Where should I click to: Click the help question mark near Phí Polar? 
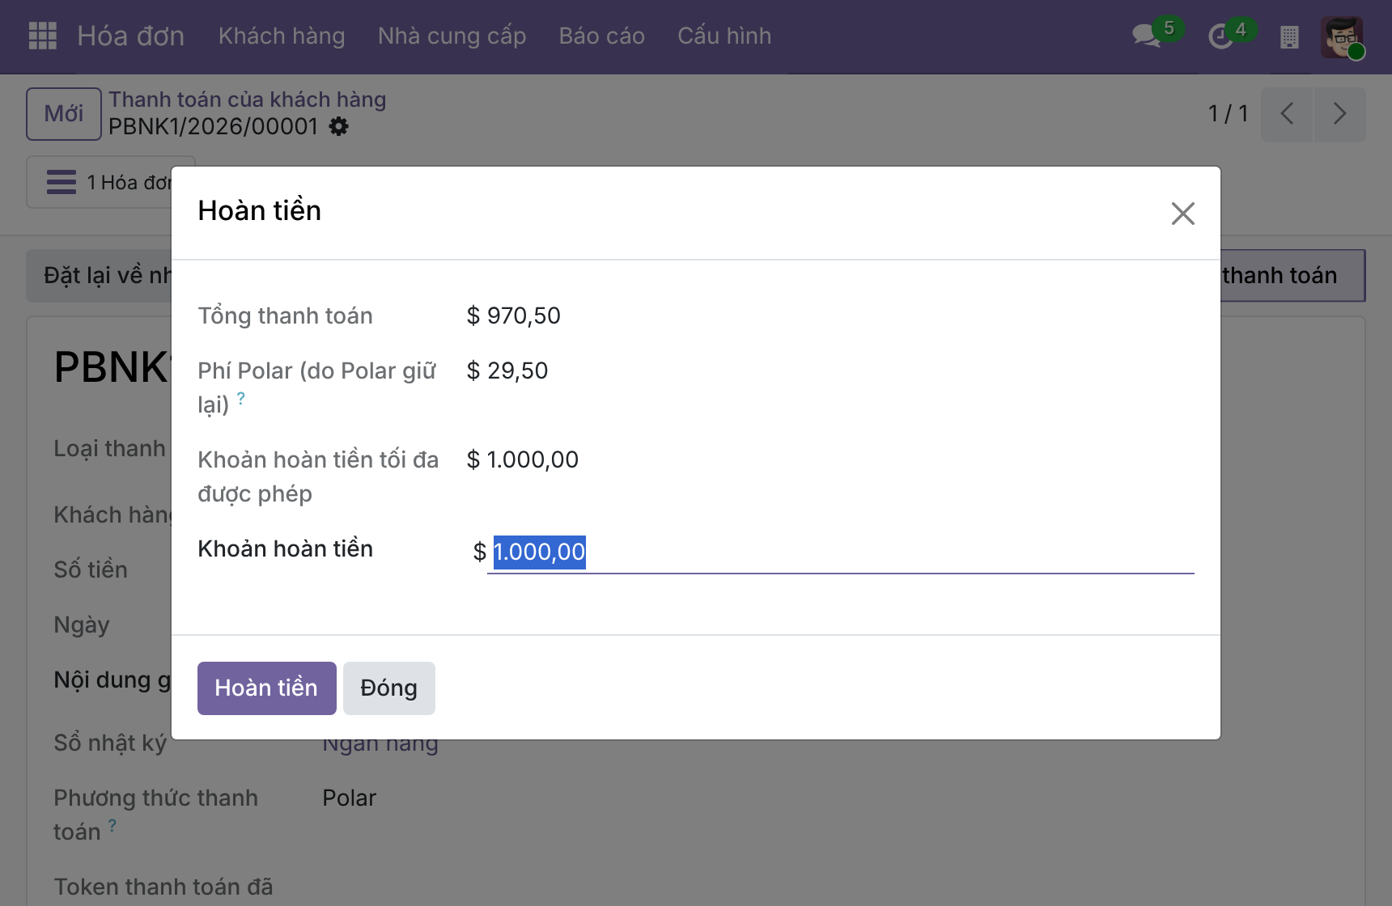coord(240,399)
